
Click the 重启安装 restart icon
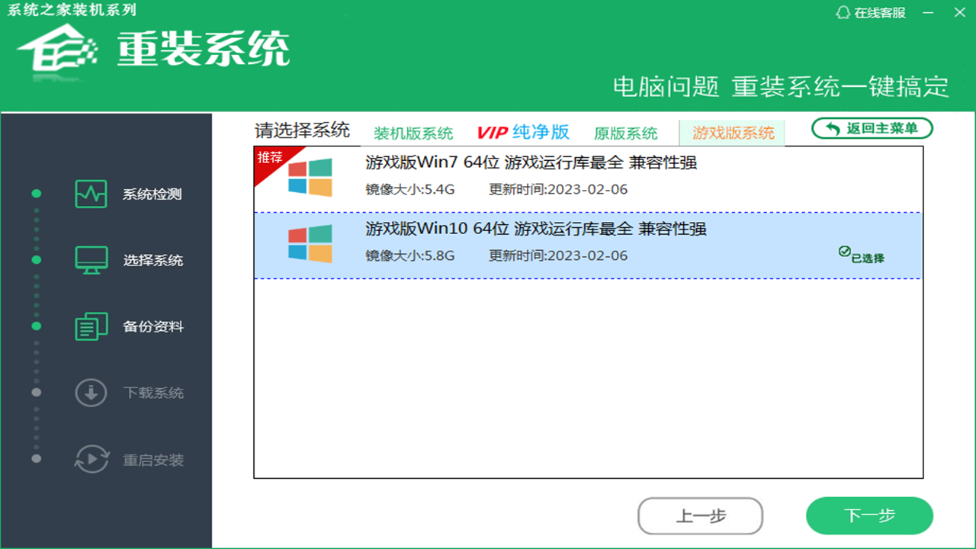click(91, 460)
